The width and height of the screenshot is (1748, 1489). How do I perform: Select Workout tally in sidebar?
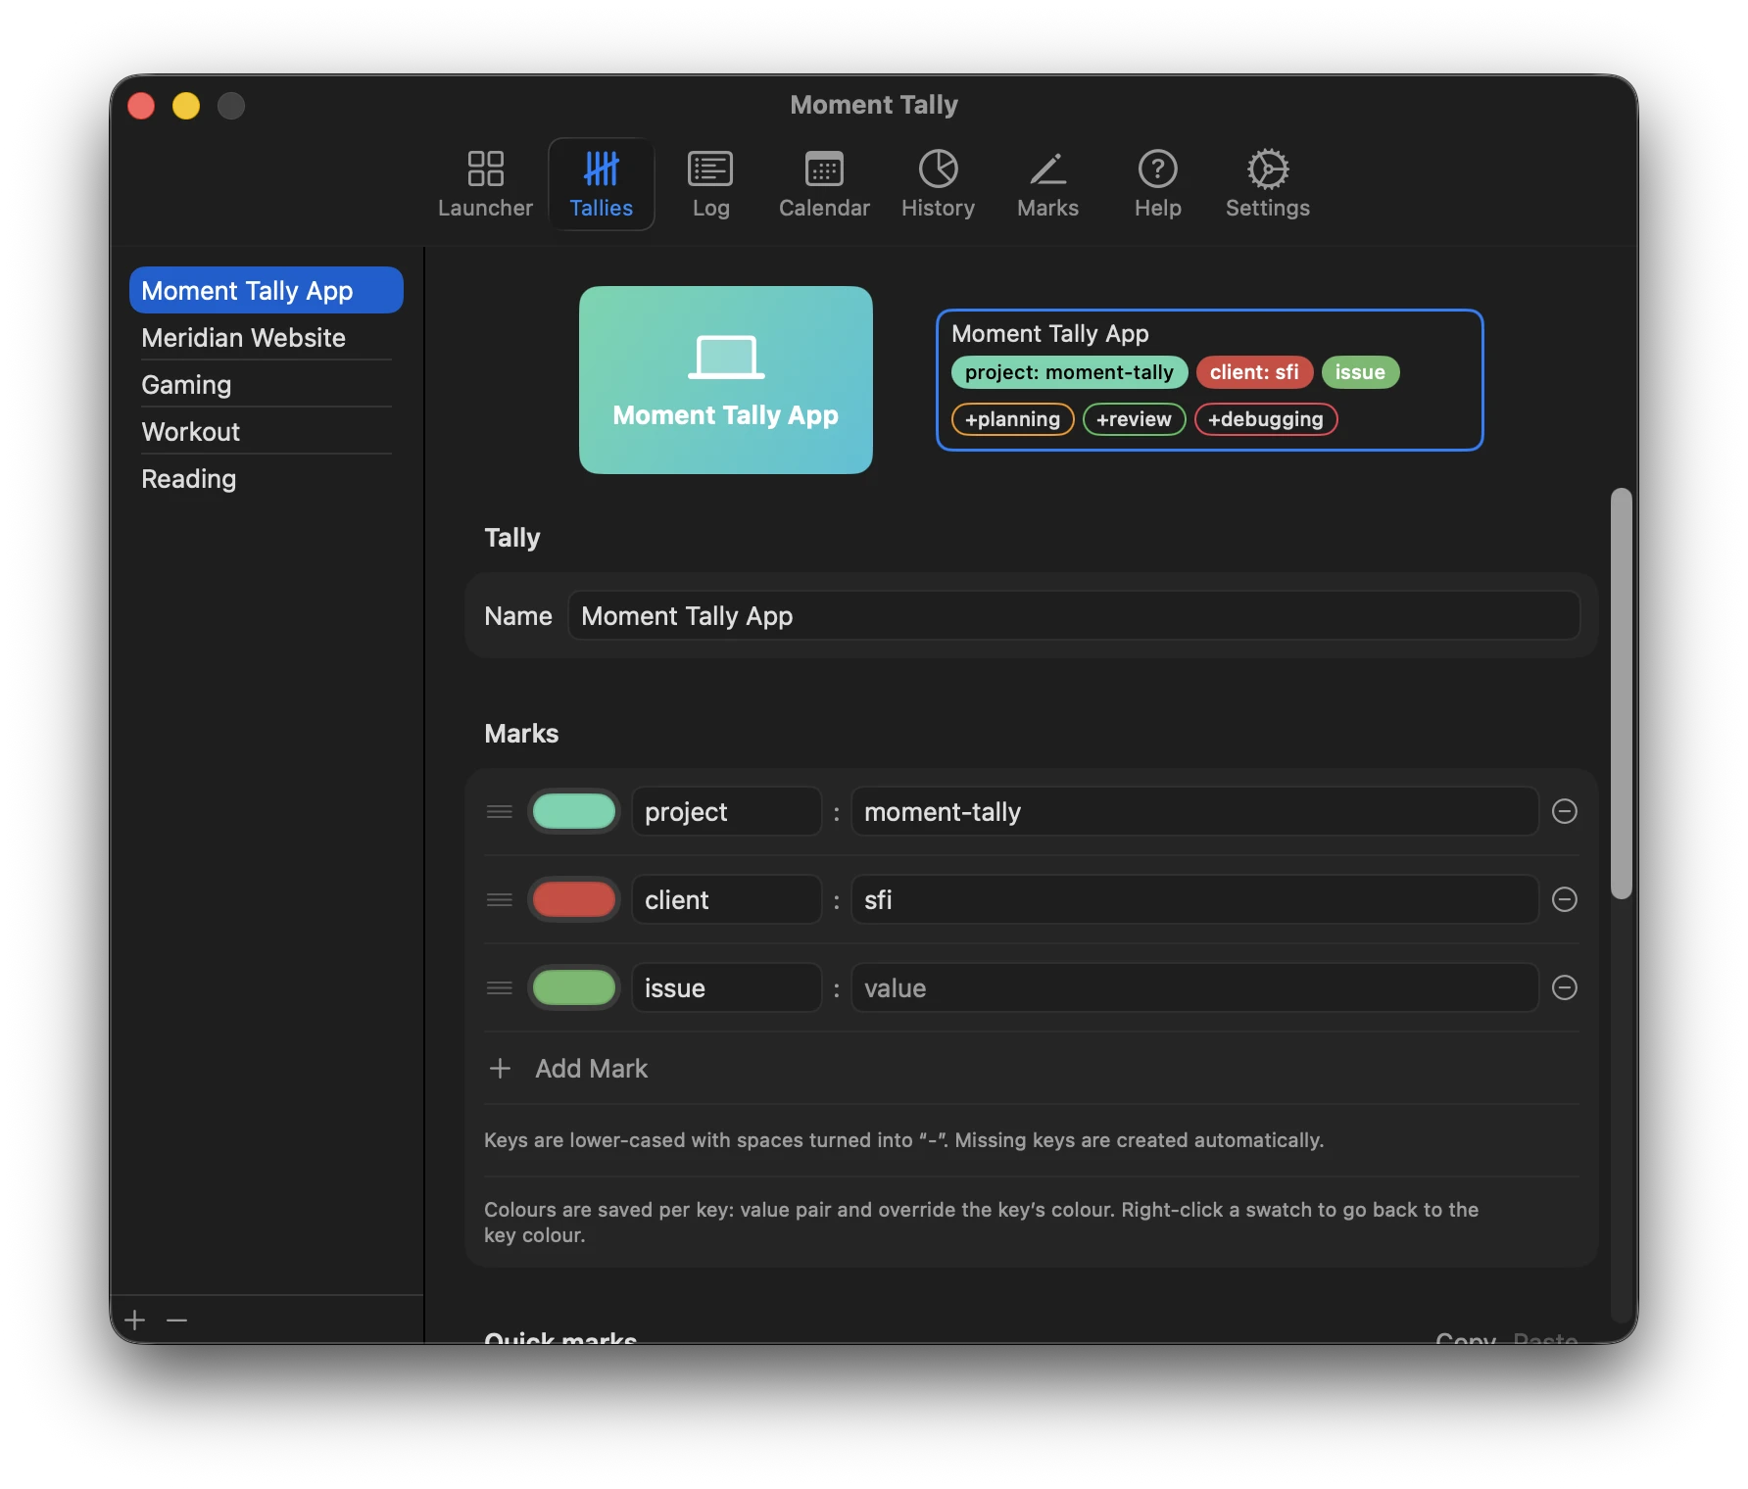coord(267,431)
